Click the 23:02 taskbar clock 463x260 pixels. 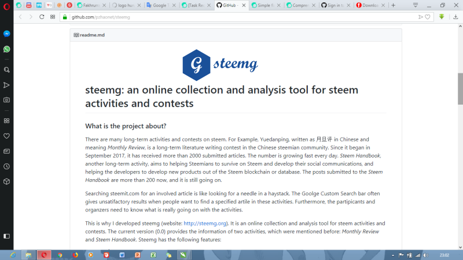point(444,255)
